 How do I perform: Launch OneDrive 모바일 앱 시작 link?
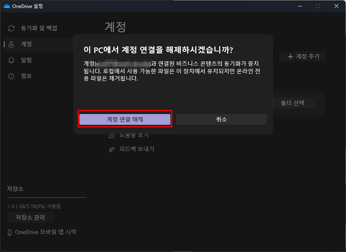44,232
